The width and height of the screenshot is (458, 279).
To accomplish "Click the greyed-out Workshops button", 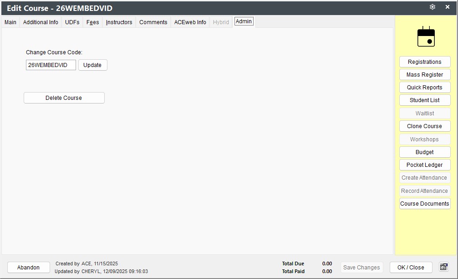I will coord(425,139).
